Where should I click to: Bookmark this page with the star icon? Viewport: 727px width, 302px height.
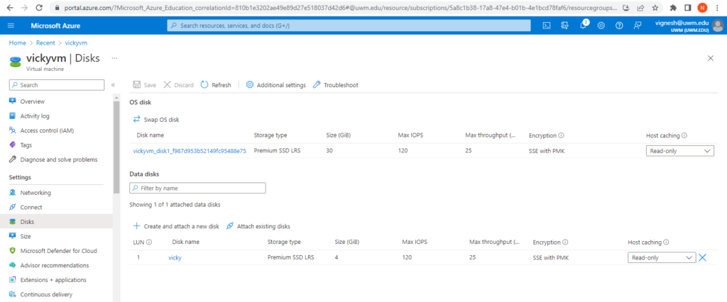click(655, 8)
